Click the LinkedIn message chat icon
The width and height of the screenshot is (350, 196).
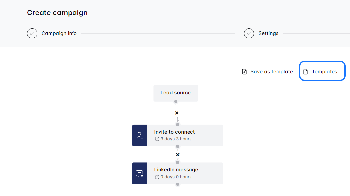tap(140, 173)
